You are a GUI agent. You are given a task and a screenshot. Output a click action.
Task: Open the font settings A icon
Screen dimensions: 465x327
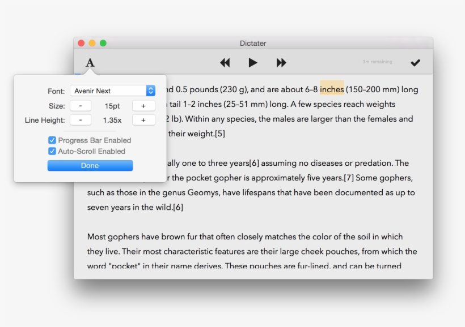point(90,63)
